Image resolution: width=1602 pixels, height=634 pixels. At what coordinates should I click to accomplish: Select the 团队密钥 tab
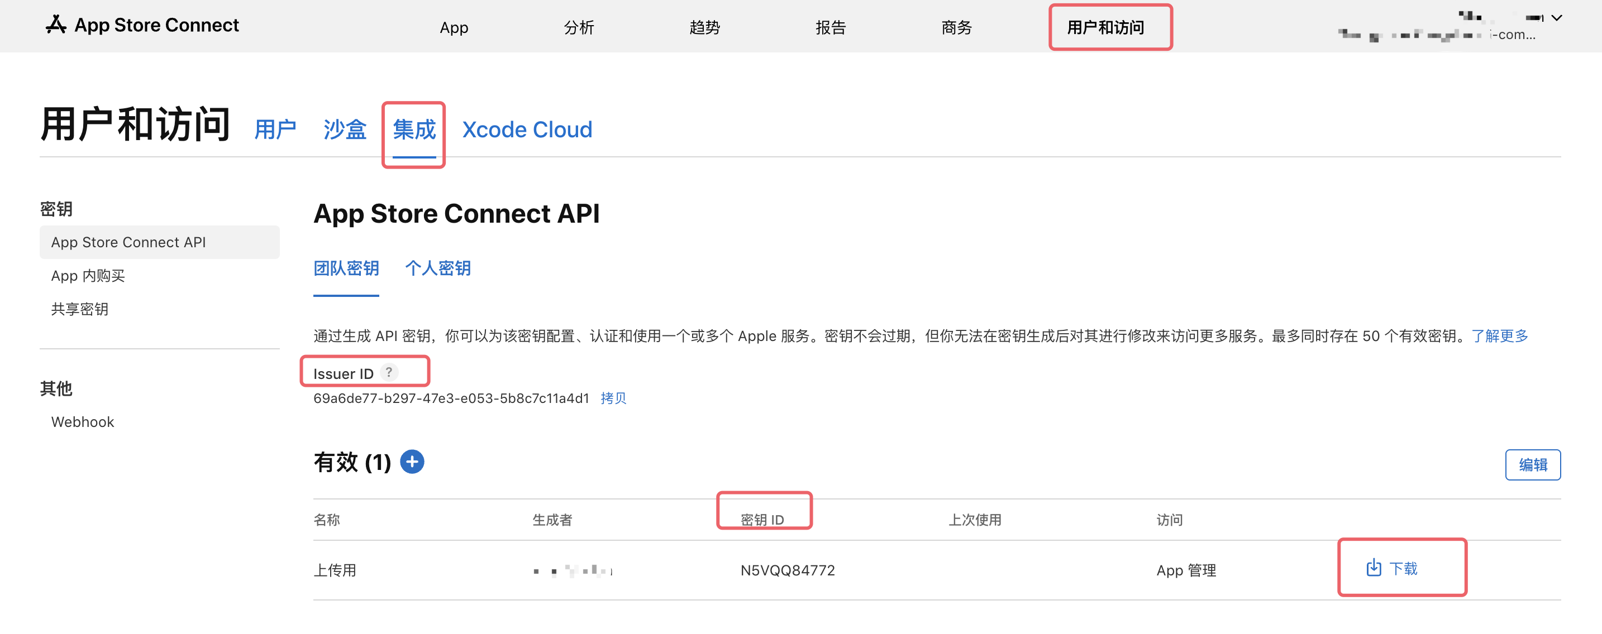[x=346, y=268]
